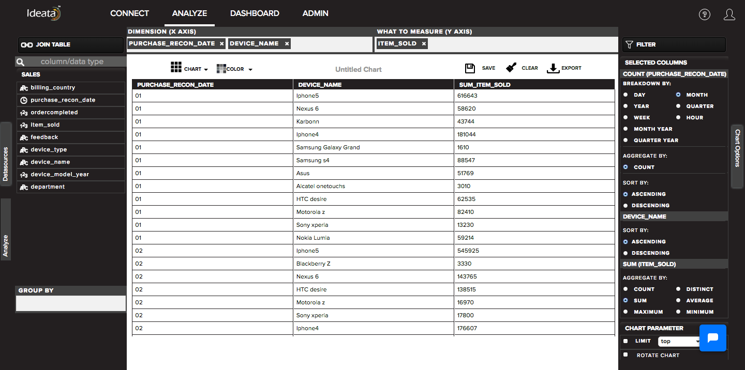
Task: Open the CHART type dropdown
Action: click(x=189, y=68)
